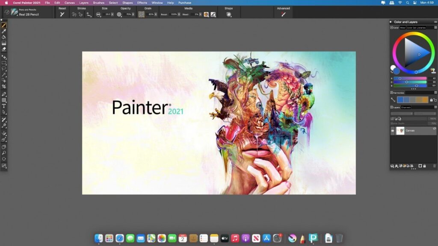The width and height of the screenshot is (438, 246).
Task: Switch to Color Set Libraries tab
Action: coord(416,28)
